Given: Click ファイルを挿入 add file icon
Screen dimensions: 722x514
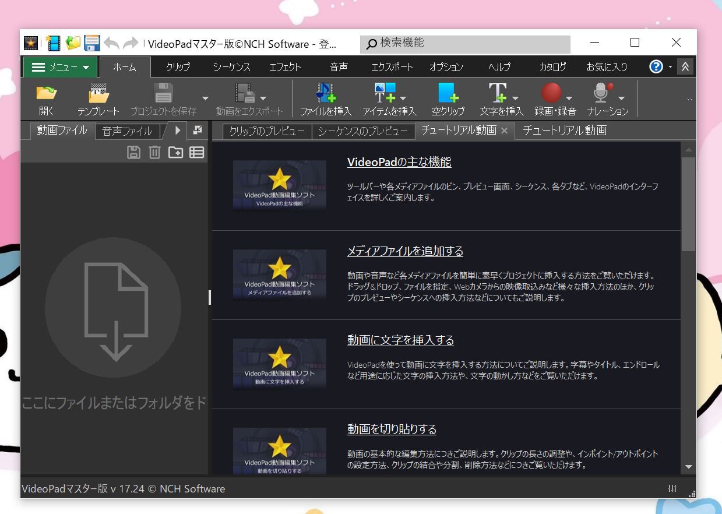Looking at the screenshot, I should coord(326,93).
